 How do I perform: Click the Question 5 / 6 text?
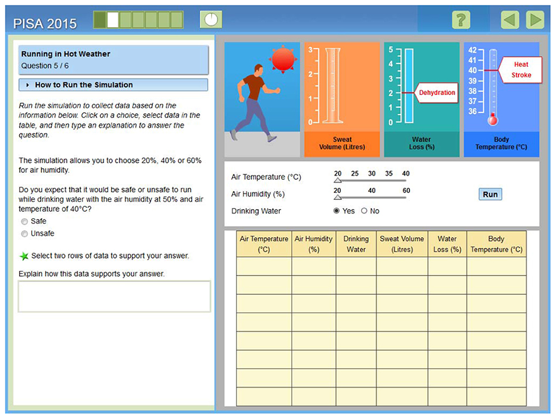coord(44,66)
